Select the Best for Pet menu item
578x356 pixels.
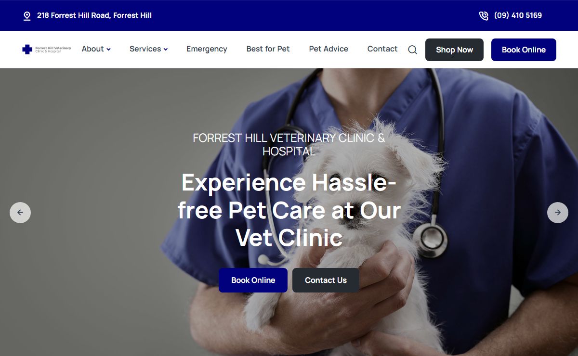pos(268,49)
